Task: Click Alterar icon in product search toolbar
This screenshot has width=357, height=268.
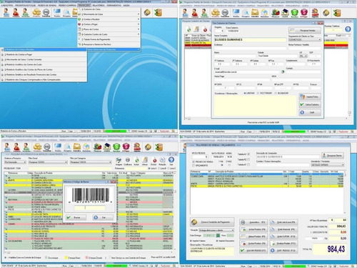Action: point(145,161)
